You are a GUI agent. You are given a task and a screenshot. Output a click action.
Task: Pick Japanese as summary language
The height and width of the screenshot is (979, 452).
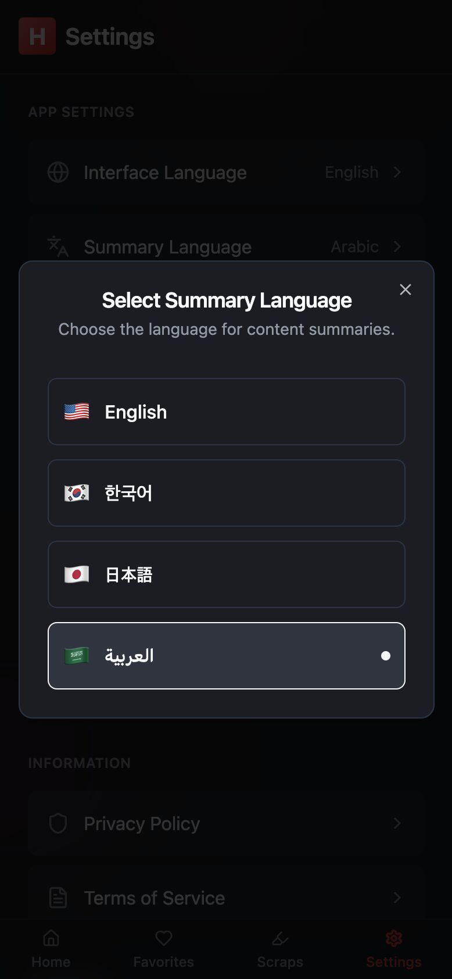pos(226,574)
